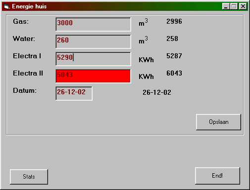The width and height of the screenshot is (250, 190).
Task: Click the Electra I input field showing 5290
Action: (x=94, y=59)
